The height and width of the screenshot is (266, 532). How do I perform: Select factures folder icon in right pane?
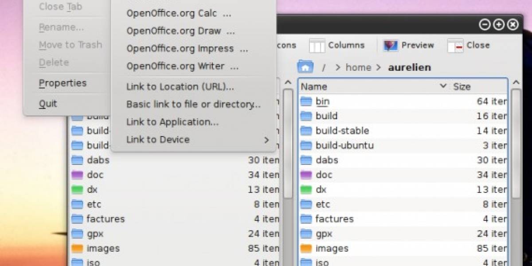point(306,219)
